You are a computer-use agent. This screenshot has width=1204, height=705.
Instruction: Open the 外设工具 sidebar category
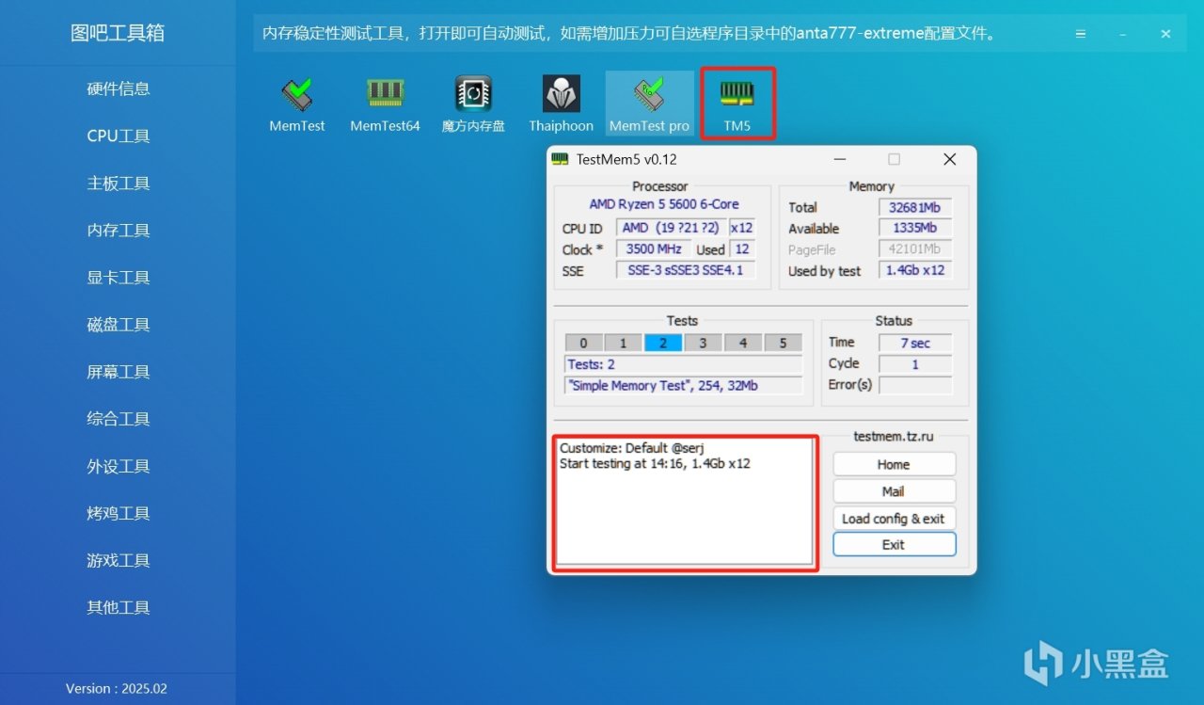[118, 466]
